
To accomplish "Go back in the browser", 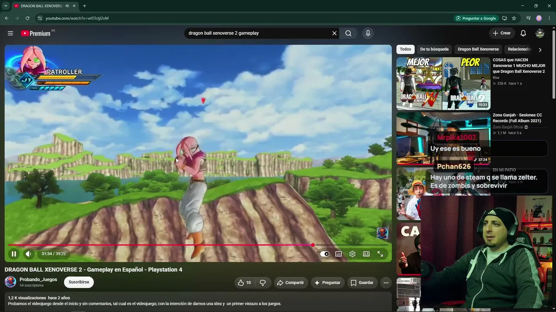I will [x=7, y=18].
